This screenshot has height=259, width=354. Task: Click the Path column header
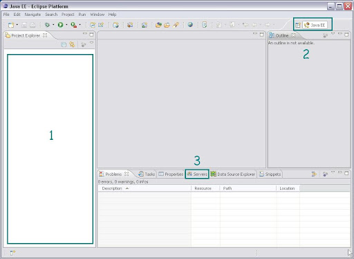[248, 188]
